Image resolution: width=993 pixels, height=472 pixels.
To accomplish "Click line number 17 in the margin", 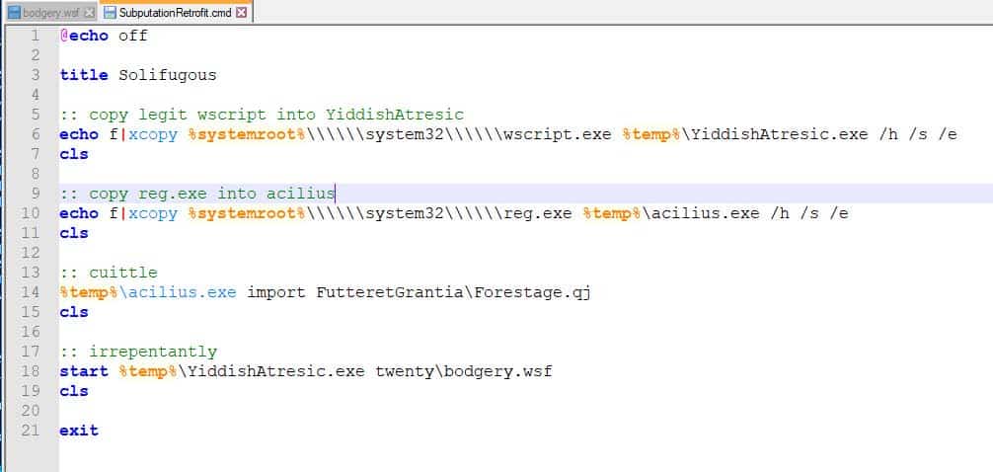I will tap(31, 352).
